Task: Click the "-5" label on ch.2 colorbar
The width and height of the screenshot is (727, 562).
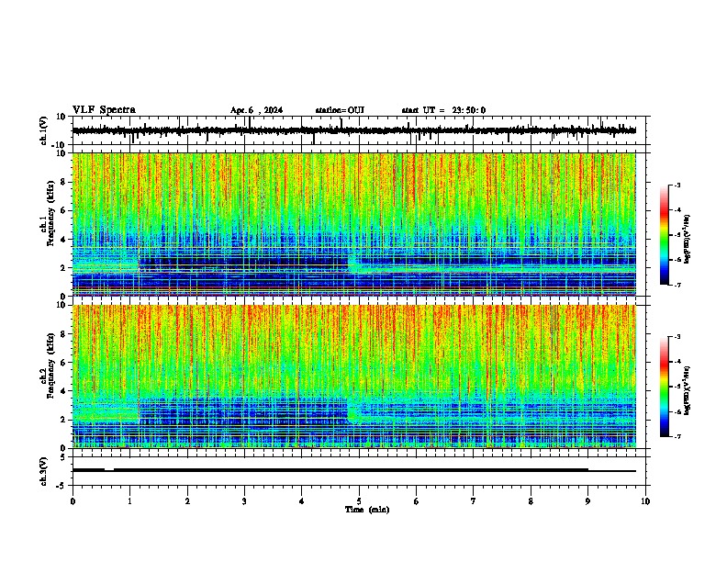Action: (x=677, y=387)
